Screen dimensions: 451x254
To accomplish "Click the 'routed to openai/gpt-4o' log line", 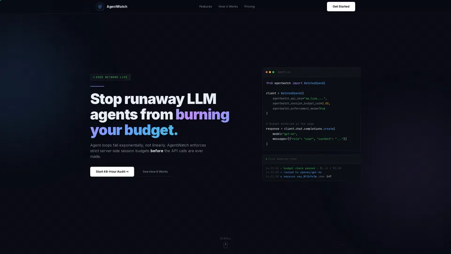I will (x=293, y=172).
